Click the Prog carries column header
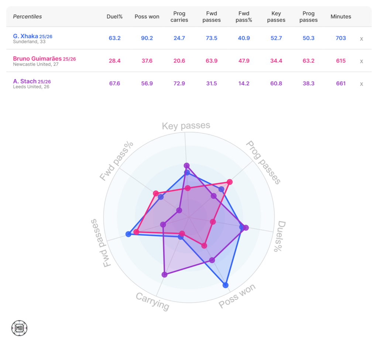Viewport: 378px width, 353px height. [179, 17]
